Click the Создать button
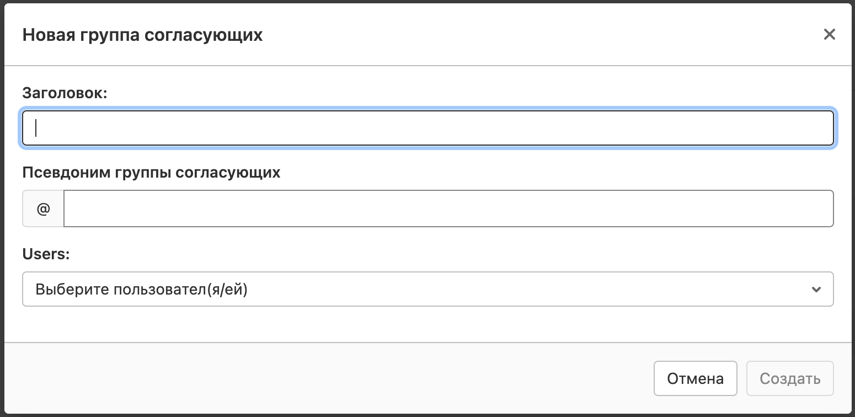855x417 pixels. coord(789,379)
